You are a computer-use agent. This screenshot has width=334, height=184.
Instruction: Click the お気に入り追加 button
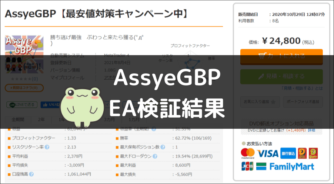(x=260, y=102)
